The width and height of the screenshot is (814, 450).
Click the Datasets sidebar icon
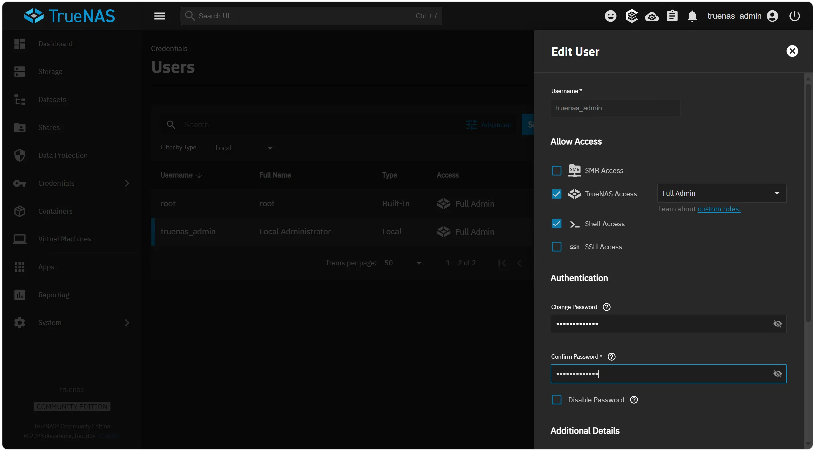pyautogui.click(x=20, y=100)
